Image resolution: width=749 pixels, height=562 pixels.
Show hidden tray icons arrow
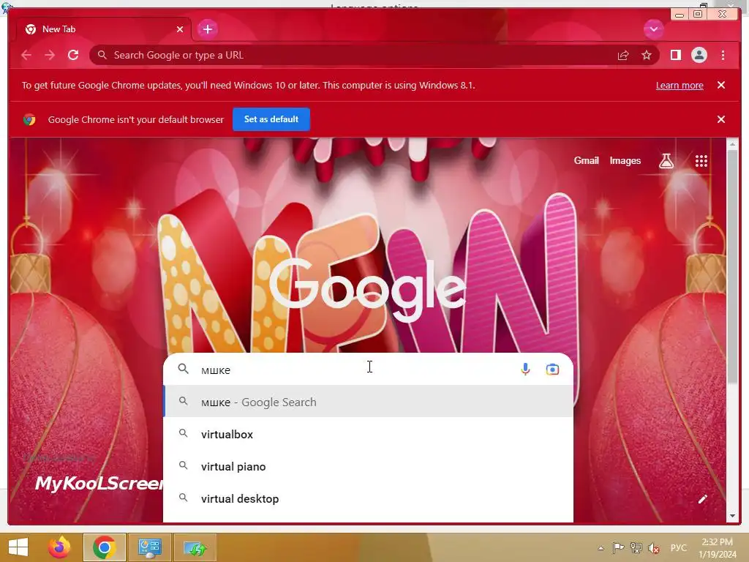click(601, 548)
